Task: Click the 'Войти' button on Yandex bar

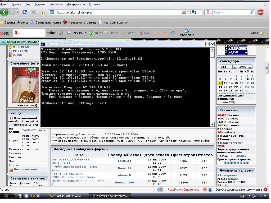Action: pyautogui.click(x=96, y=33)
